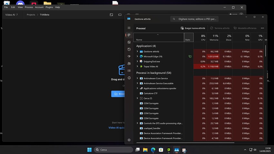
Task: Open volume control in system tray
Action: [x=255, y=149]
